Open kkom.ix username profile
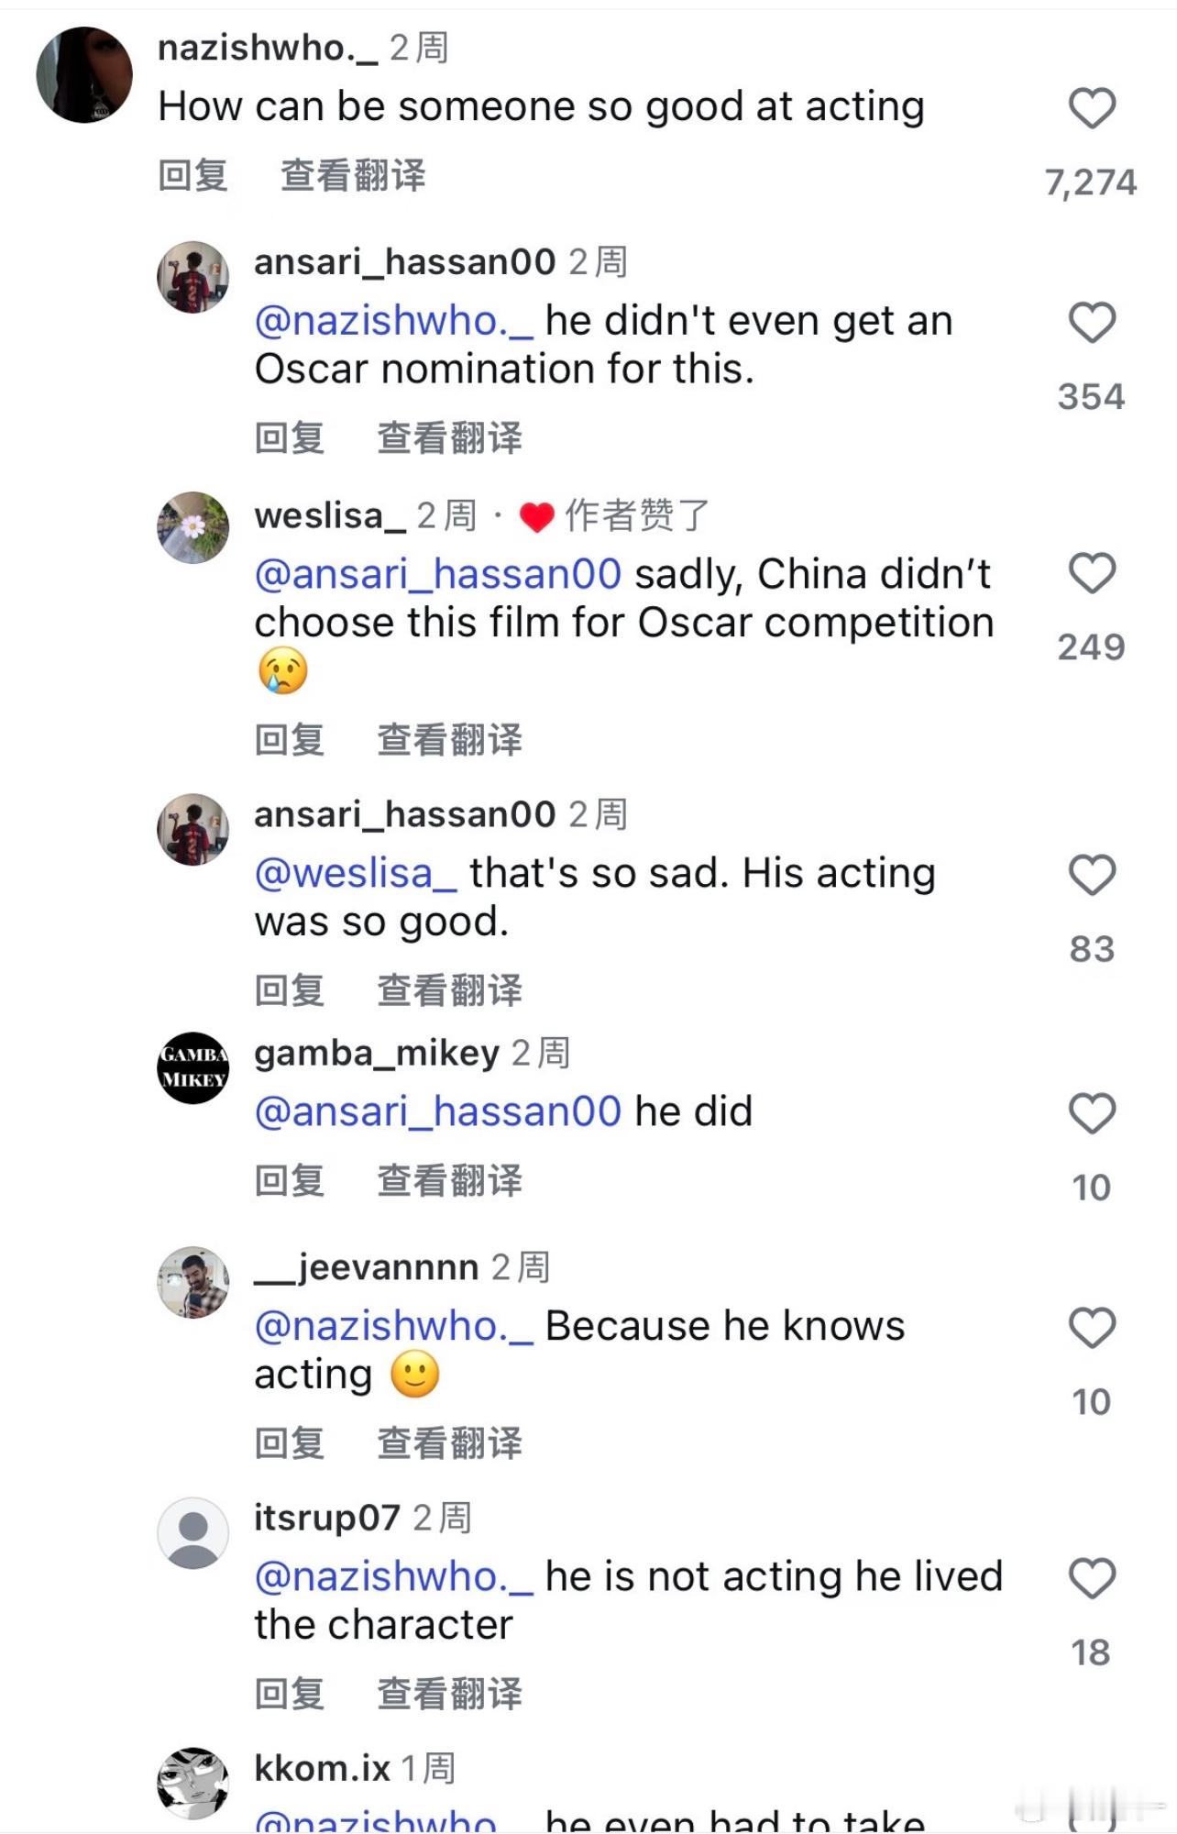The image size is (1177, 1834). (x=322, y=1768)
